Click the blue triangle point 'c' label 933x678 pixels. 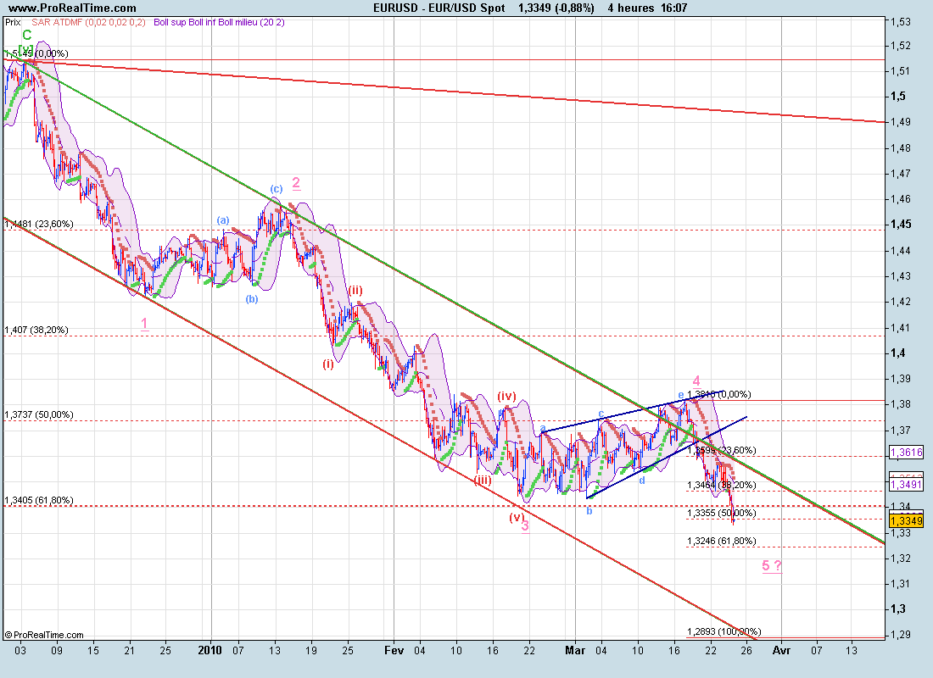(601, 414)
